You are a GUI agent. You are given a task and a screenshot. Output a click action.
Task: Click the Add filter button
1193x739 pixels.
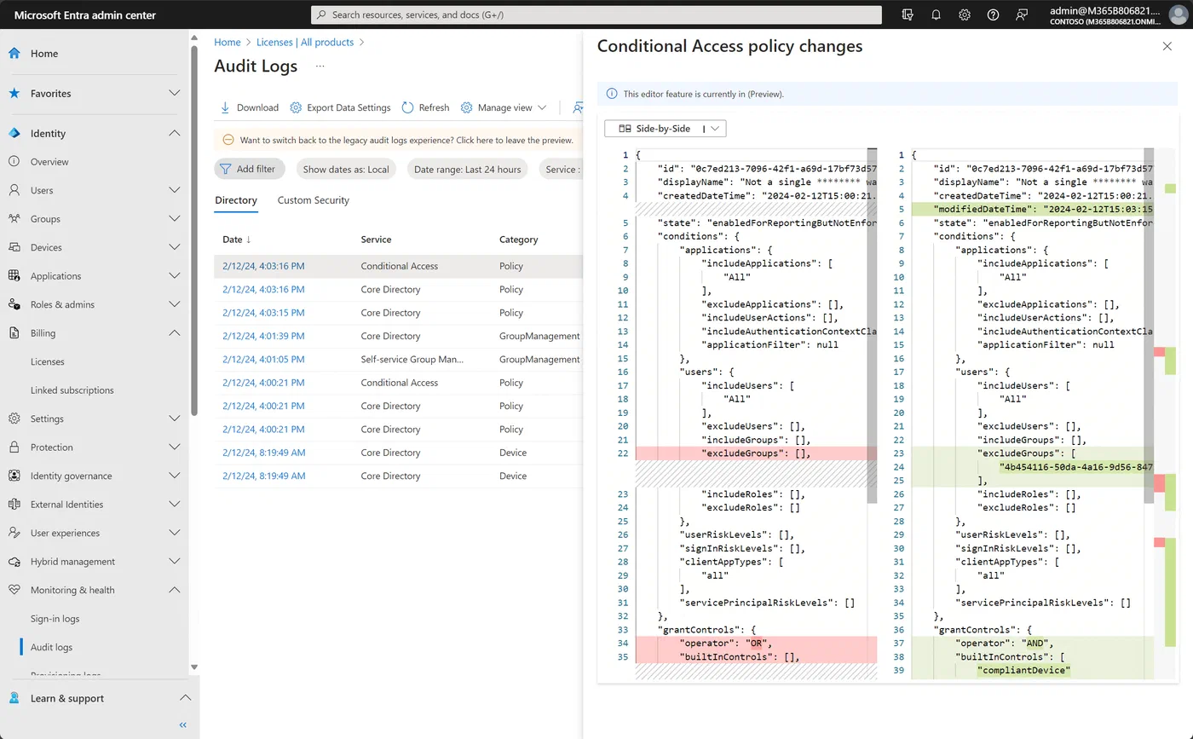pos(249,169)
